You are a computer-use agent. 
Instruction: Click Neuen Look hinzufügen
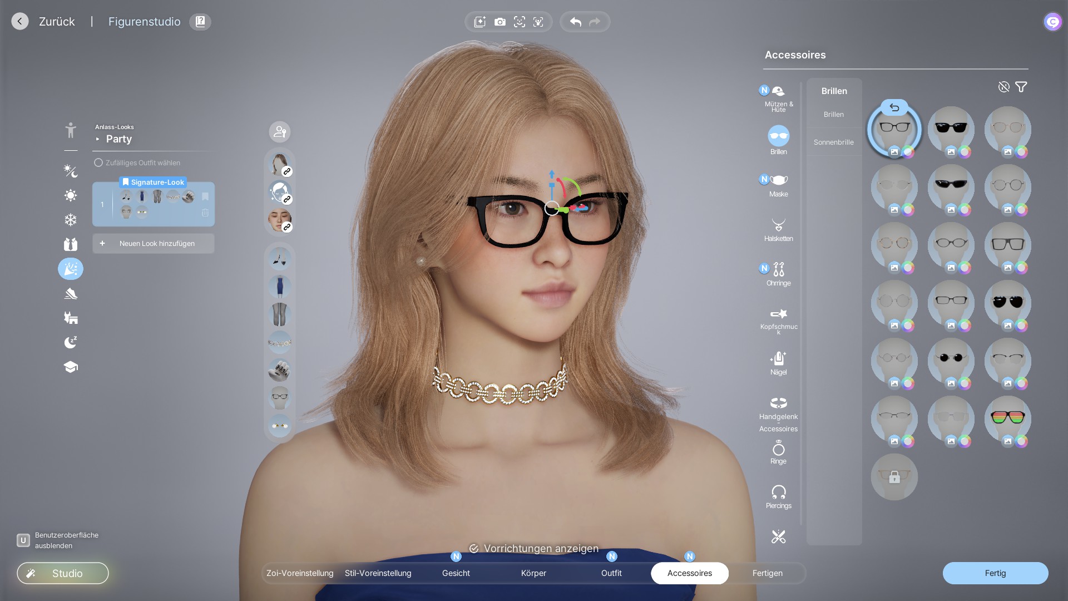[x=154, y=244]
